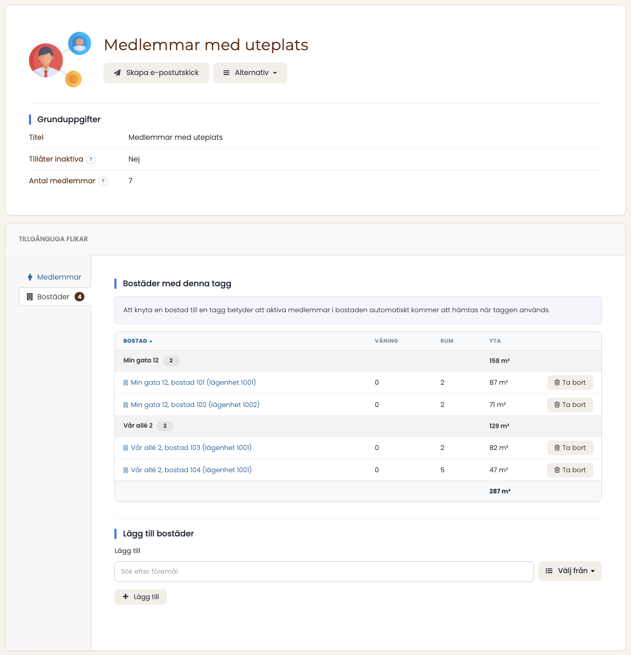The image size is (631, 655).
Task: Remove bostad 102 with Ta bort
Action: (x=570, y=405)
